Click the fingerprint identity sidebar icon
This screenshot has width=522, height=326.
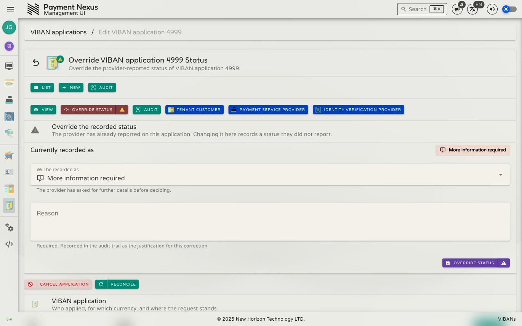click(9, 117)
